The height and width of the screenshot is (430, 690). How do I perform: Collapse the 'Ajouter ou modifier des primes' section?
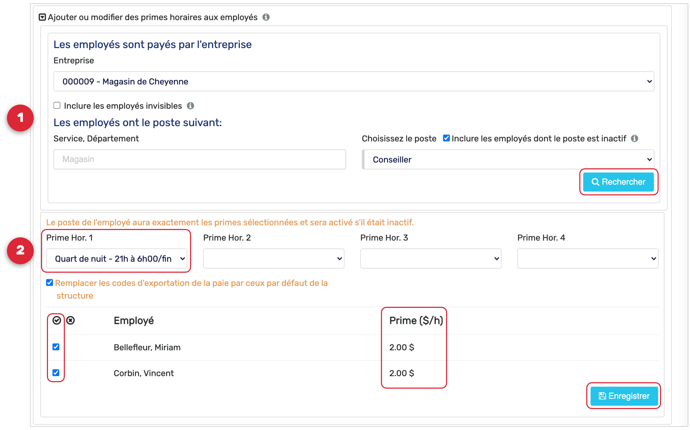[42, 17]
